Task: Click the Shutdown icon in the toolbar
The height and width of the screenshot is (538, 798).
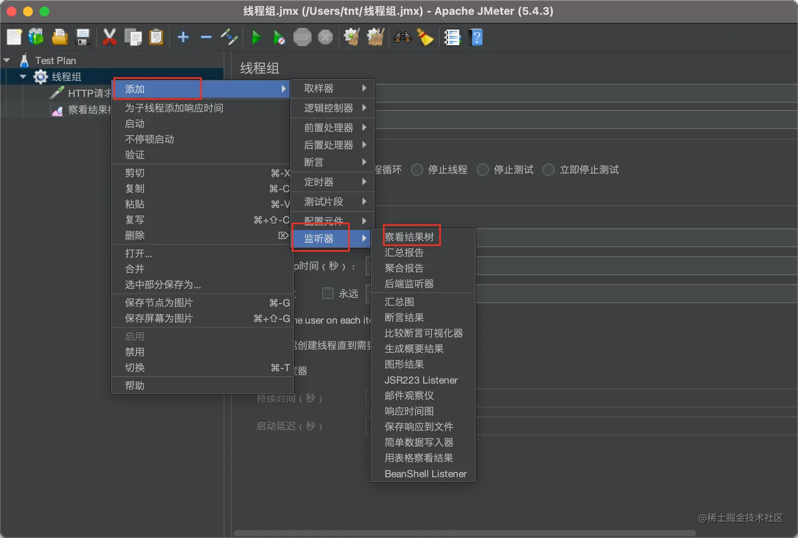Action: point(326,37)
